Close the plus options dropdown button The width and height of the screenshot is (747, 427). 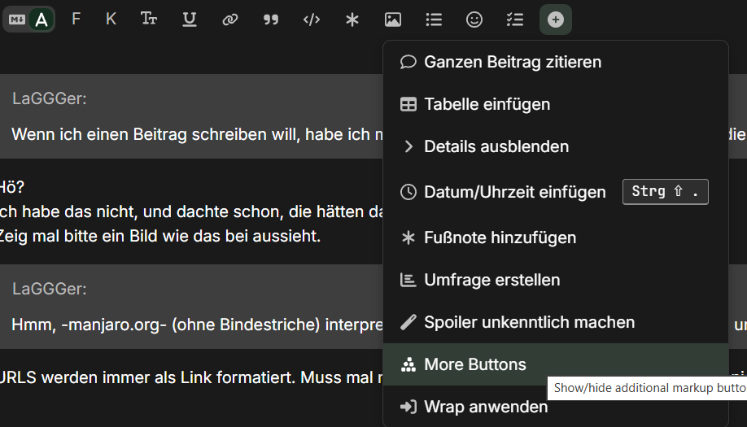556,20
